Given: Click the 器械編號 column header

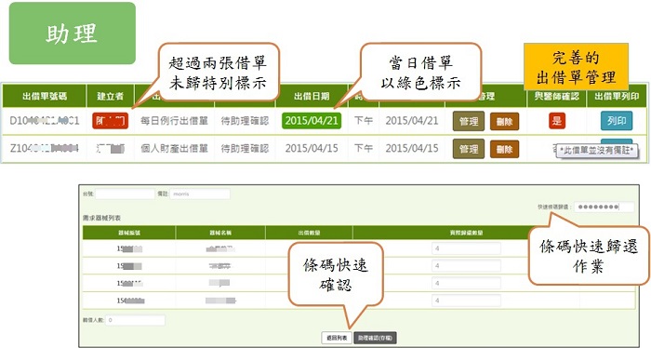Looking at the screenshot, I should (x=129, y=233).
